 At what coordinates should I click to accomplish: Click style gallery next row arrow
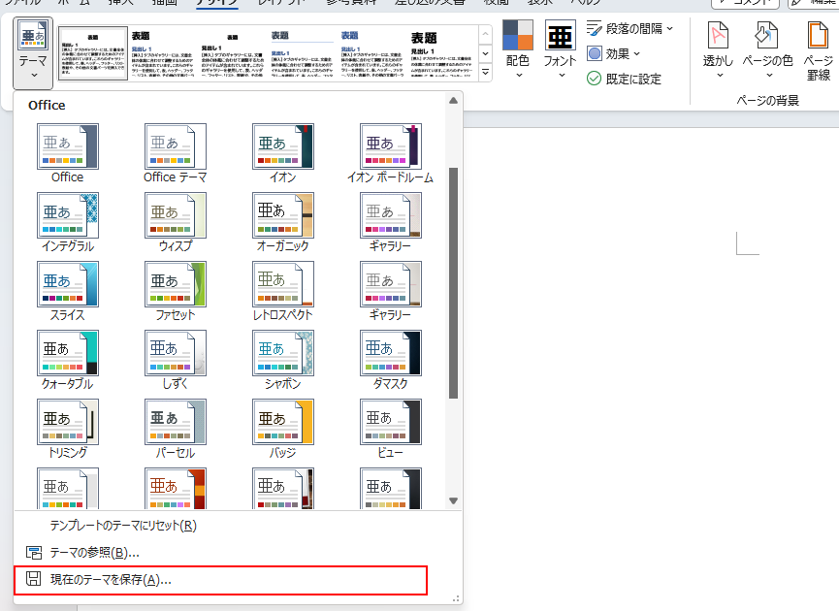click(485, 53)
